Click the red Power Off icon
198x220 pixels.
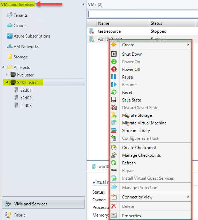click(x=114, y=69)
